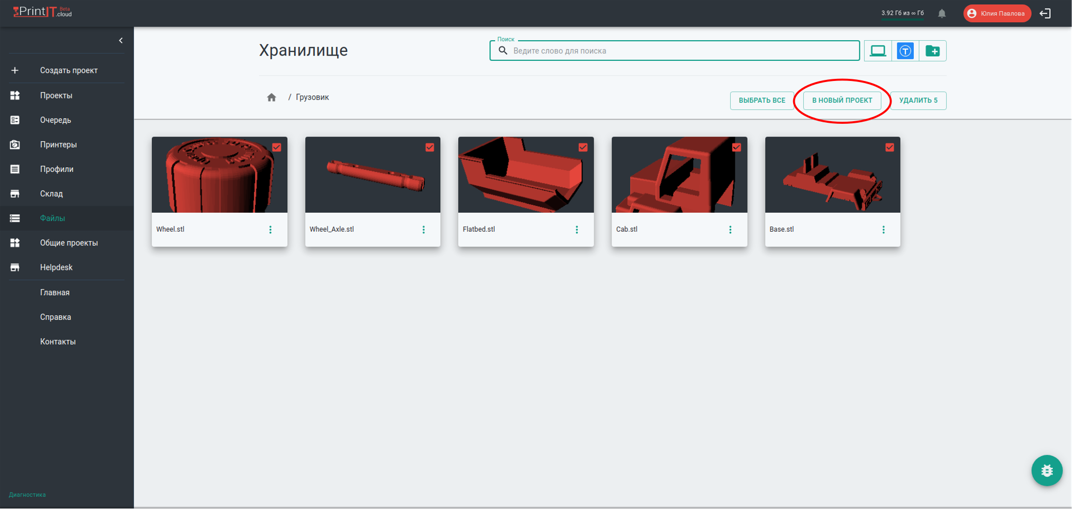Open the Wheel_Axle.stl three-dot menu
Viewport: 1072px width, 509px height.
423,230
